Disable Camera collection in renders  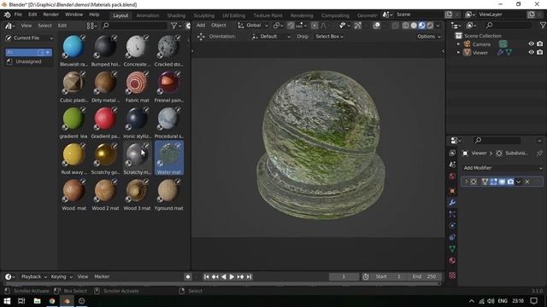click(539, 43)
